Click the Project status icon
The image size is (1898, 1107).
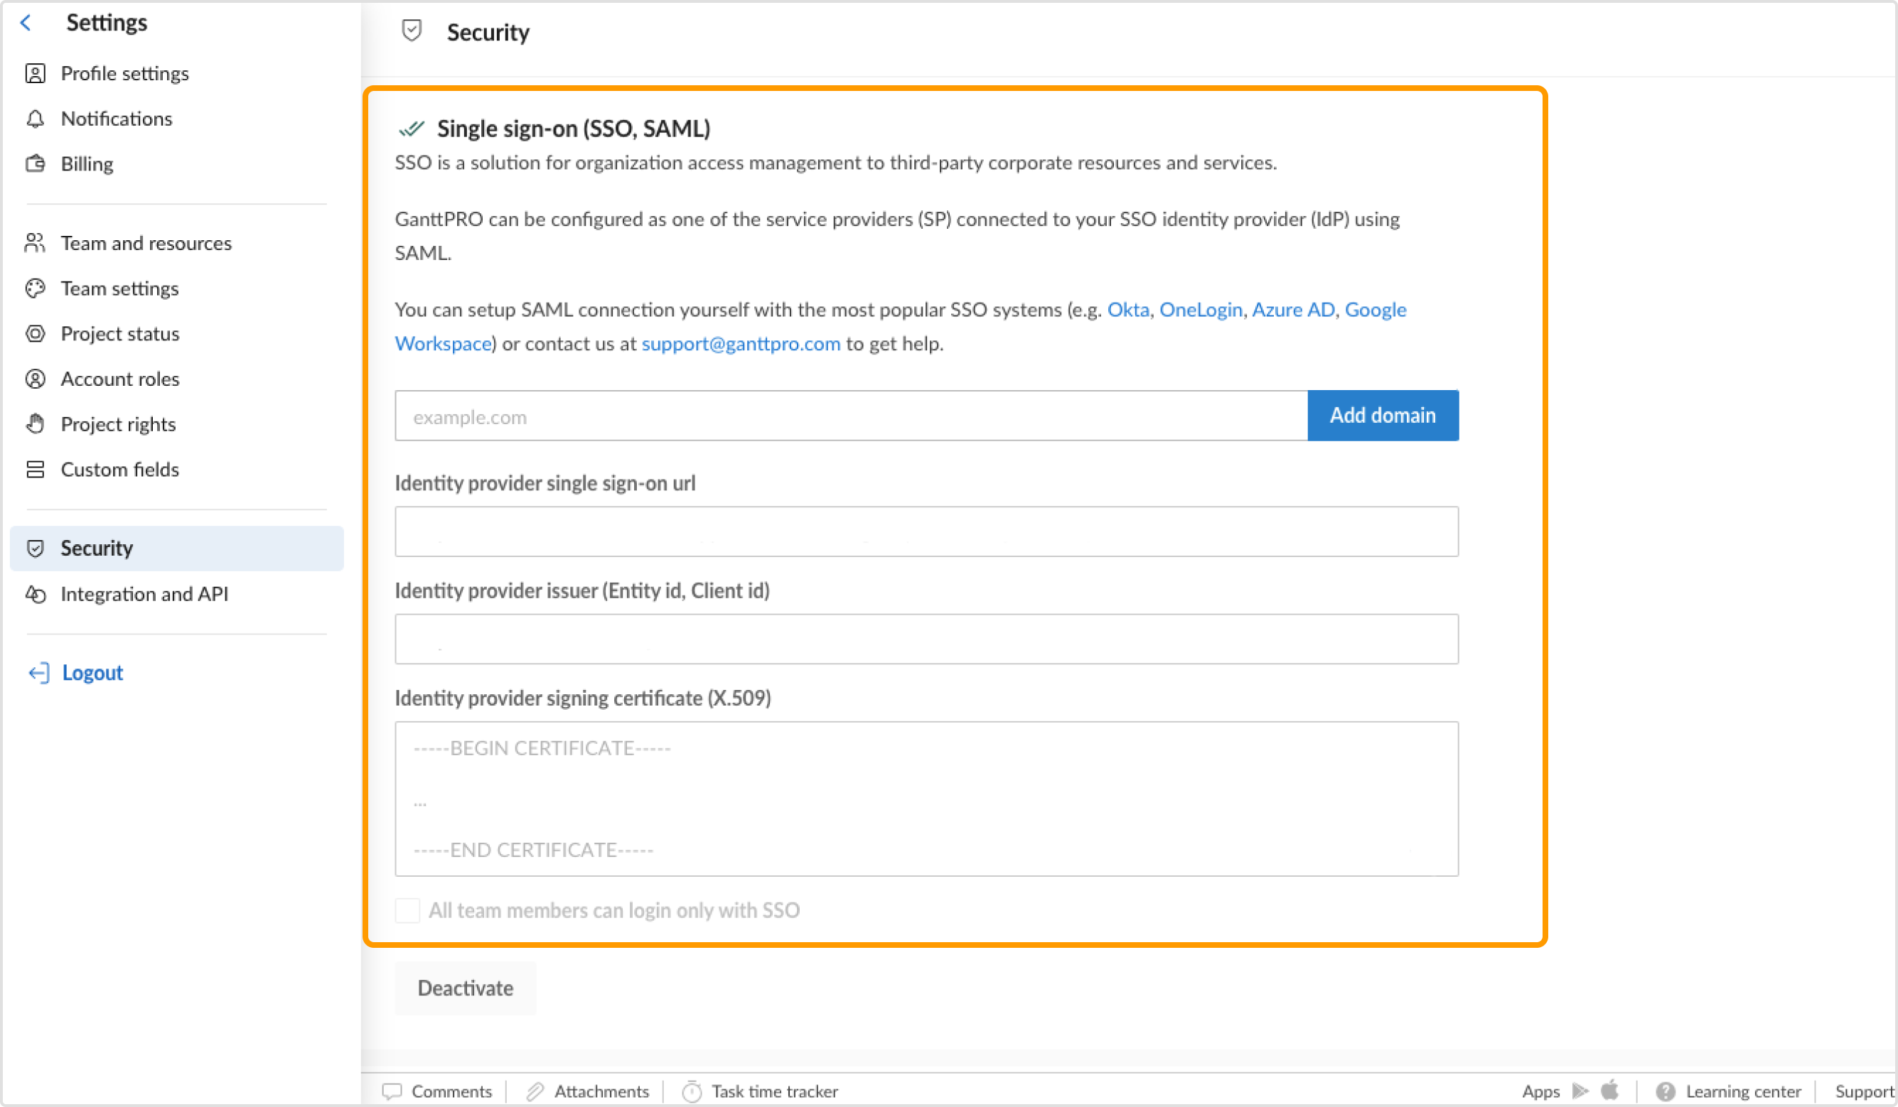(x=36, y=333)
